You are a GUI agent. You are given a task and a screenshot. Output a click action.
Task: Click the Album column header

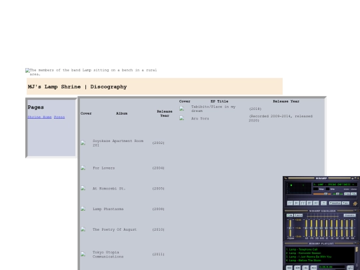[121, 113]
